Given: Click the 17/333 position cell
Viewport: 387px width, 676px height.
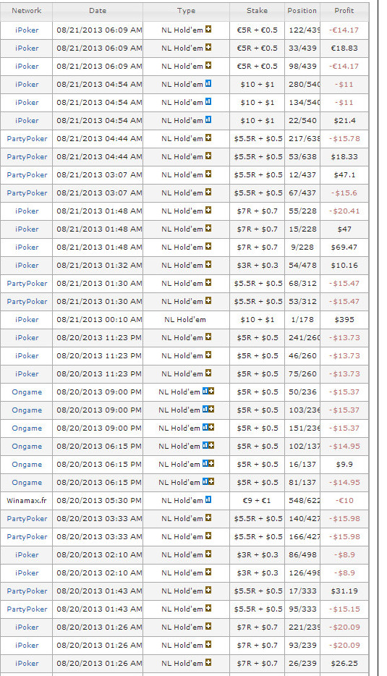Looking at the screenshot, I should [302, 591].
